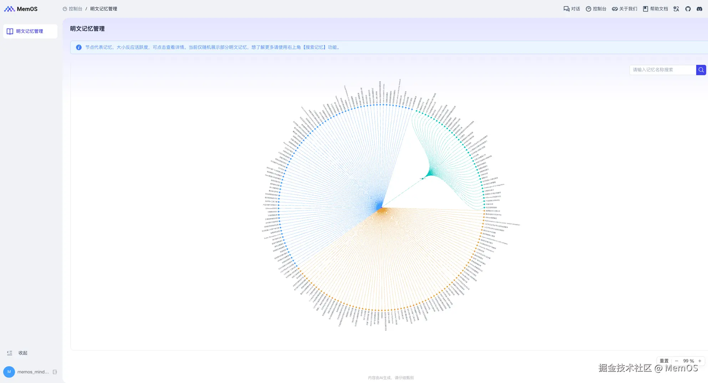The width and height of the screenshot is (708, 383).
Task: Click the orange cluster center node
Action: [382, 211]
